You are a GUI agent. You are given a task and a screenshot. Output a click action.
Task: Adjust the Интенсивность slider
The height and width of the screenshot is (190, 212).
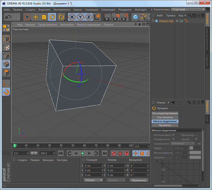coord(195,153)
